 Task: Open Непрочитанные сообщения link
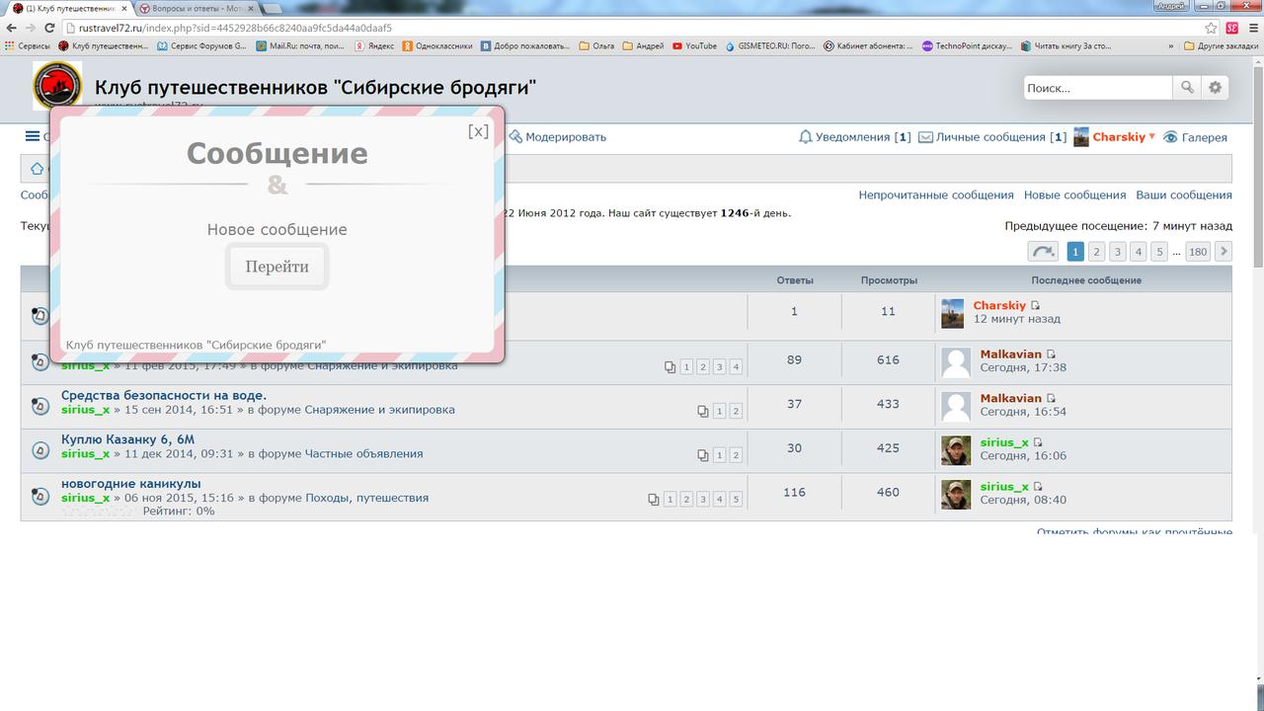pyautogui.click(x=935, y=196)
